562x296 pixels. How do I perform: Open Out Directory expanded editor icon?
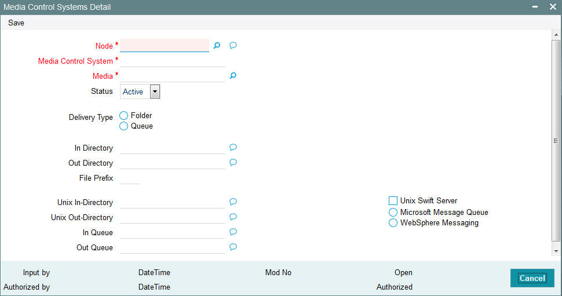coord(233,162)
